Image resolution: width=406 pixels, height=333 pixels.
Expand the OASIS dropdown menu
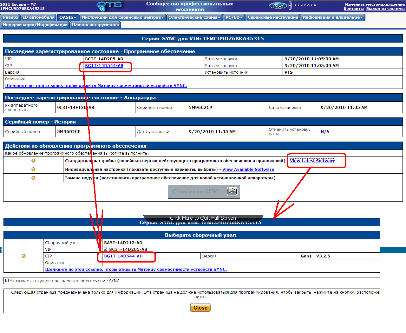point(68,17)
